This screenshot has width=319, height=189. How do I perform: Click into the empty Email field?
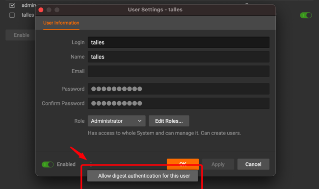[179, 71]
